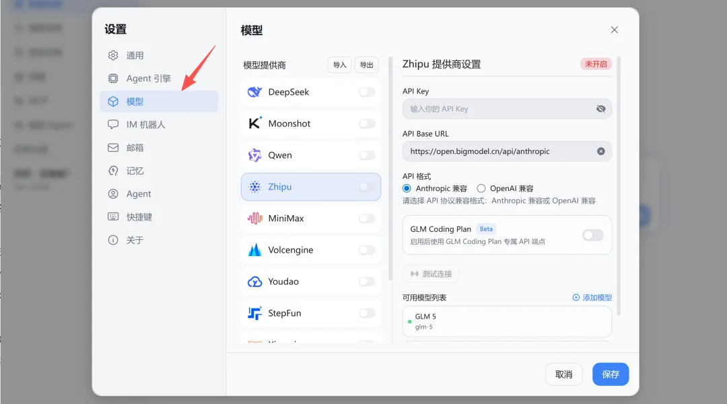Open the 通用 general settings gear icon

click(x=113, y=56)
